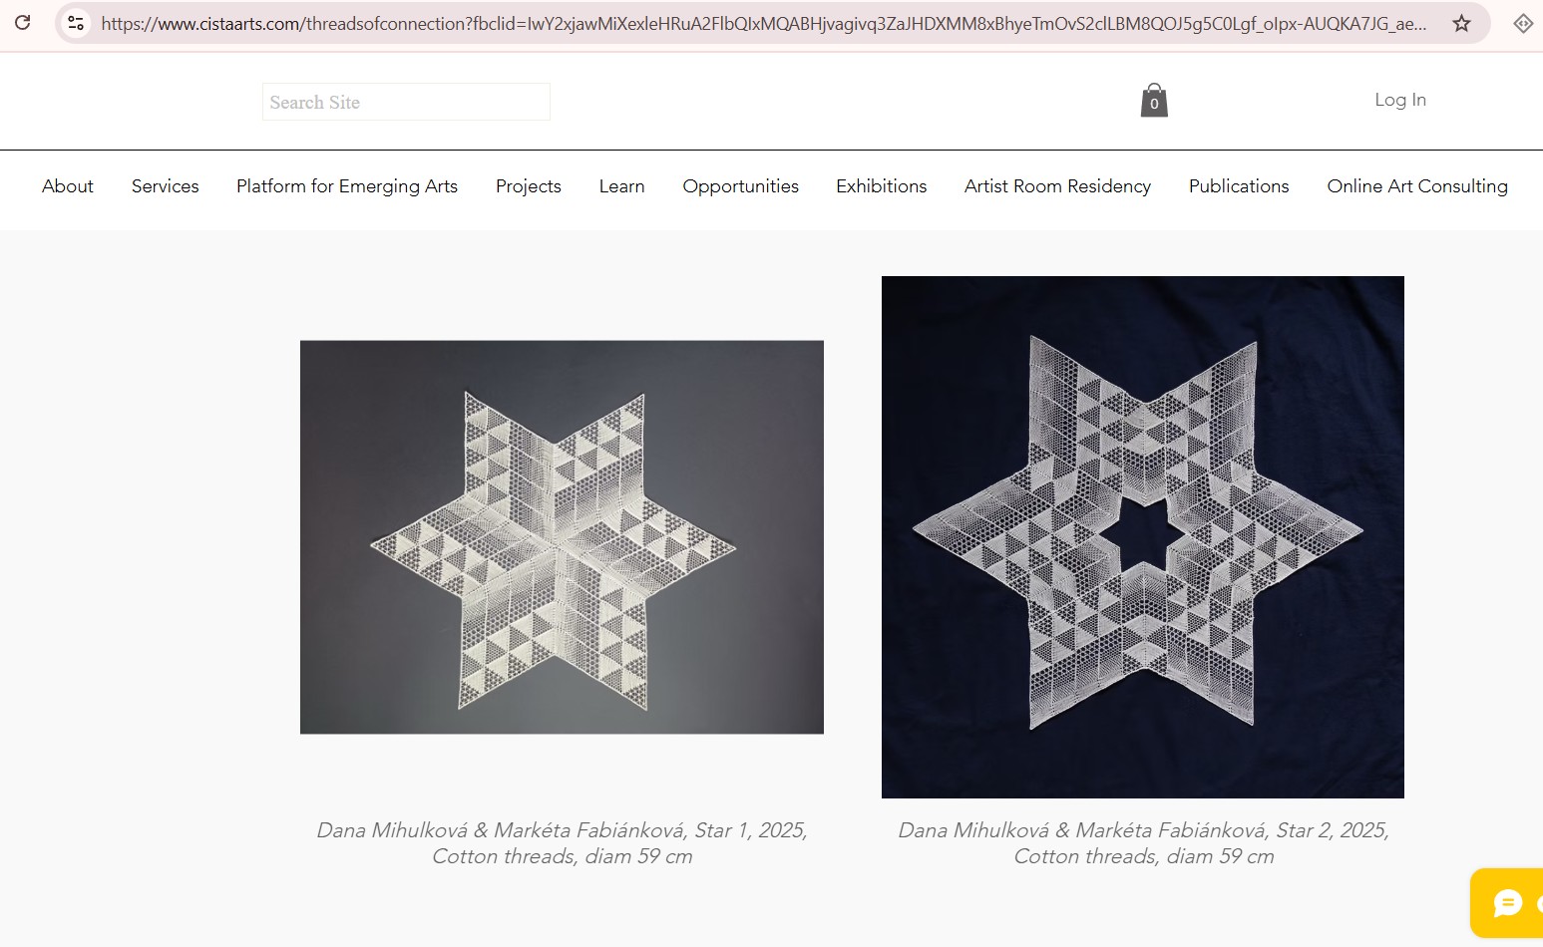
Task: Bookmark this page with the star icon
Action: coord(1461,23)
